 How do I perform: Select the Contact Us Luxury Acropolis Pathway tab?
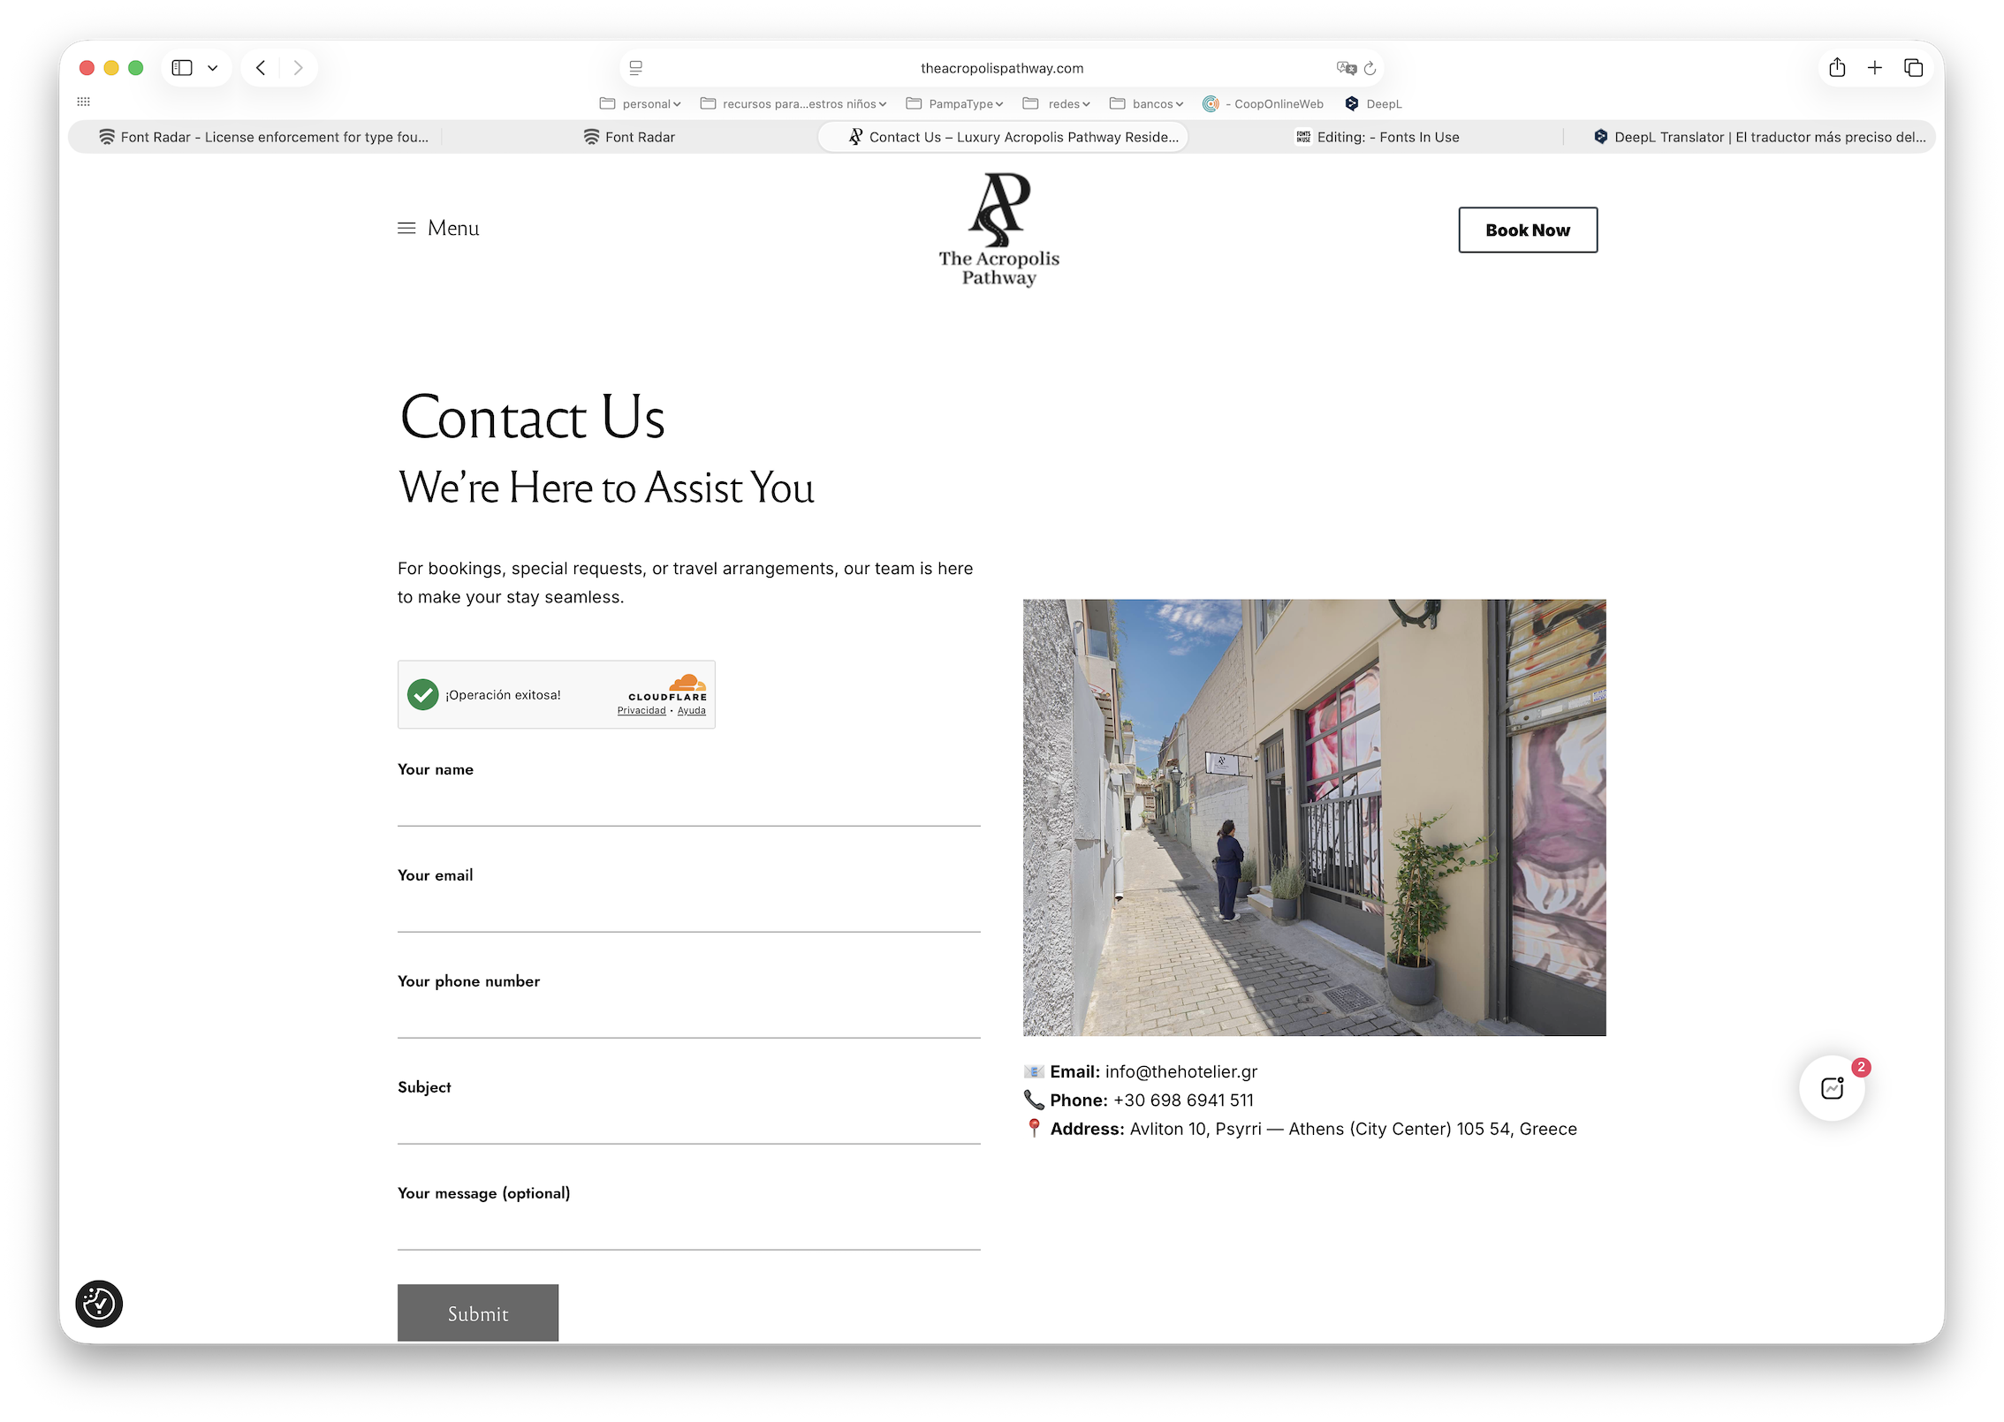(x=1003, y=137)
